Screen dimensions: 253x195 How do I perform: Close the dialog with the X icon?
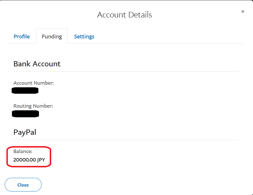(243, 11)
